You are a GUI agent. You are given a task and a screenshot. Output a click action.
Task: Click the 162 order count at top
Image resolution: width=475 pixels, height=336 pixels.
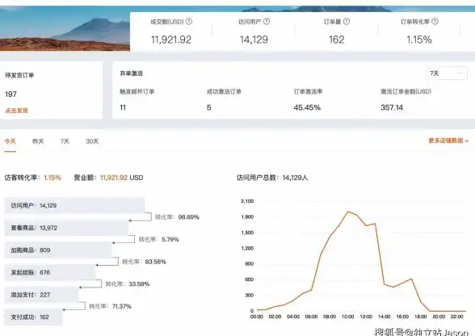click(337, 40)
